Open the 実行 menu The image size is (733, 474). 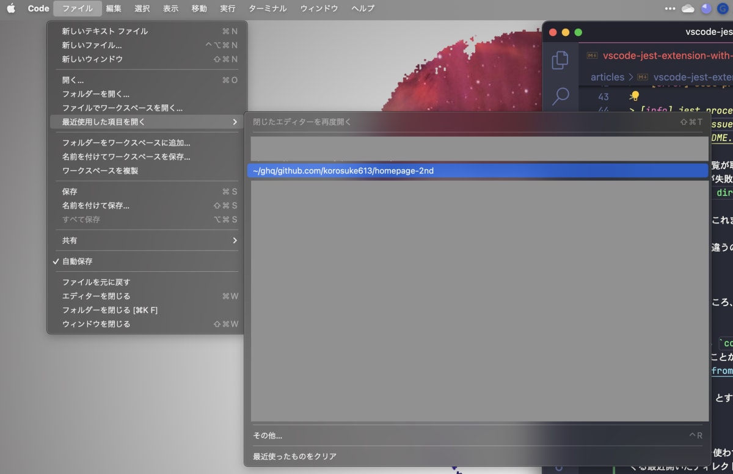pos(228,9)
